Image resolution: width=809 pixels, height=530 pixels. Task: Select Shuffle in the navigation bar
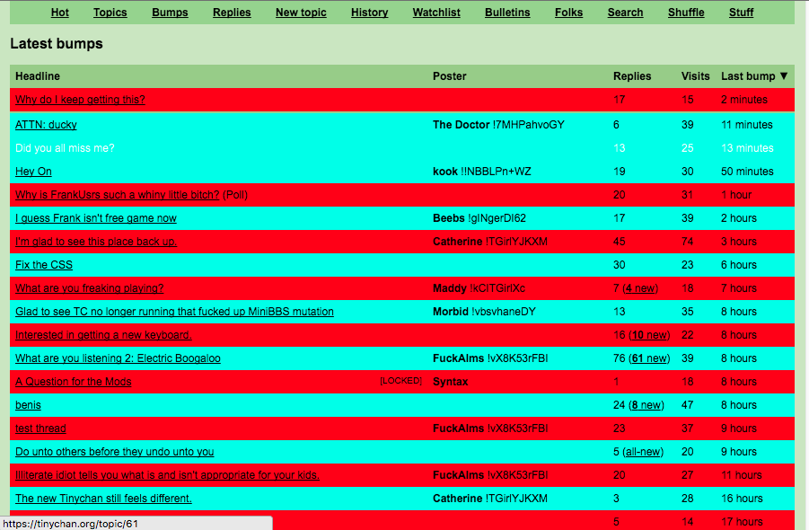click(x=686, y=13)
